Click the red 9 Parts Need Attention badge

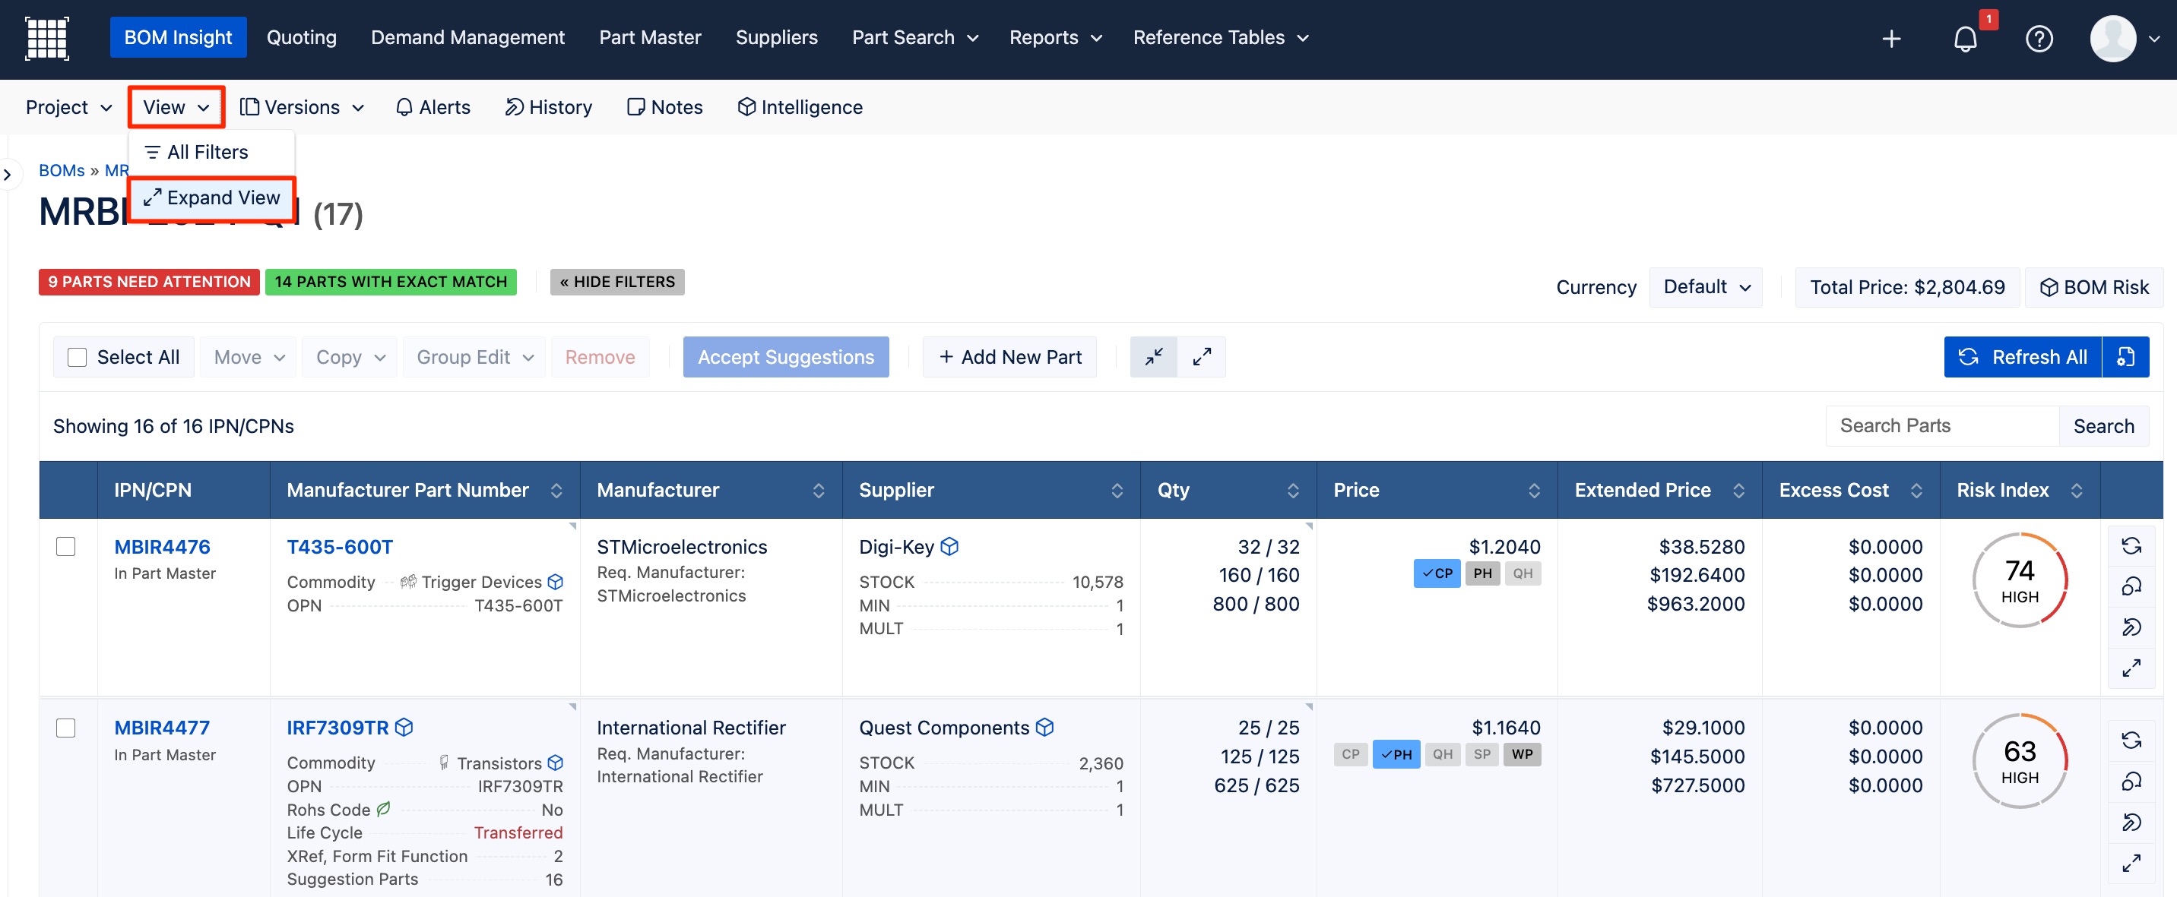click(149, 282)
